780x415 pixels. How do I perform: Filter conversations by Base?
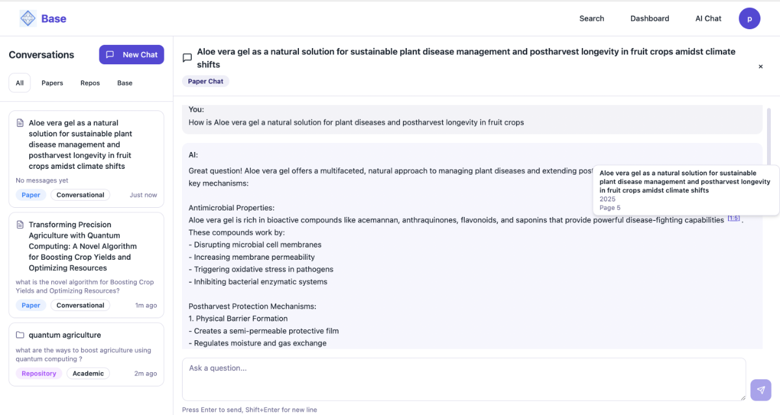coord(125,83)
